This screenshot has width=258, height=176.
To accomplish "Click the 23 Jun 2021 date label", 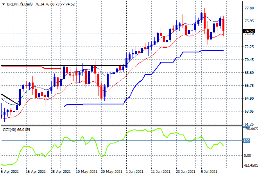I will 186,172.
